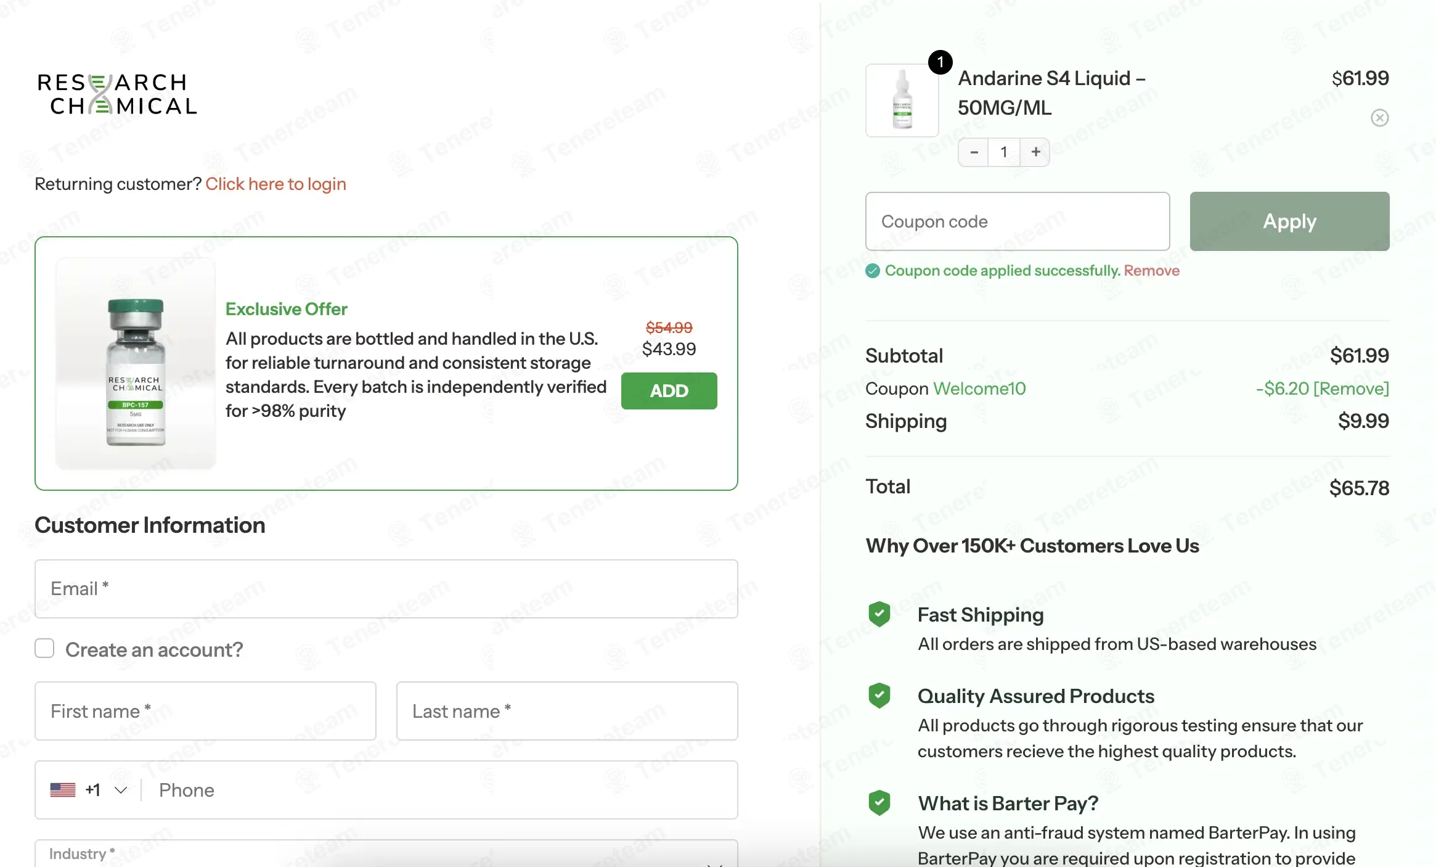This screenshot has width=1436, height=867.
Task: Click the $43.99 offer price
Action: tap(669, 349)
